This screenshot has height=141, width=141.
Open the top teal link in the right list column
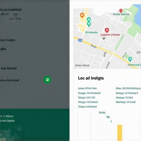tap(128, 88)
